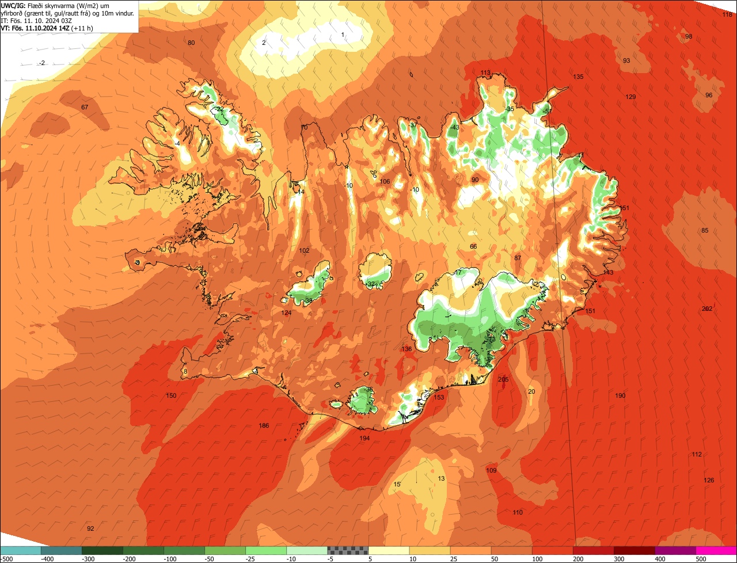Click the map value 126 in the lower right

pyautogui.click(x=709, y=480)
